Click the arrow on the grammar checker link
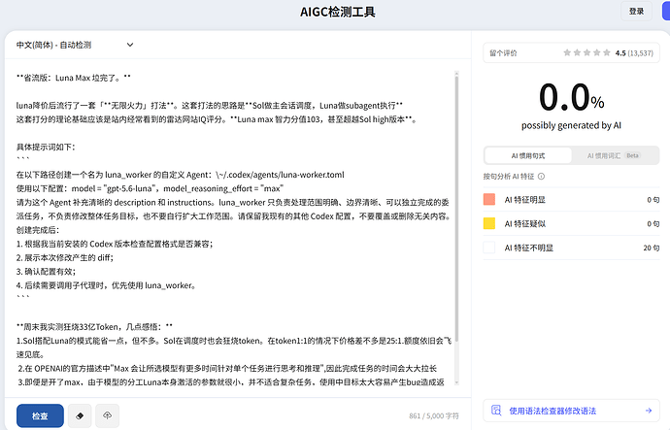The width and height of the screenshot is (670, 430). pyautogui.click(x=649, y=411)
